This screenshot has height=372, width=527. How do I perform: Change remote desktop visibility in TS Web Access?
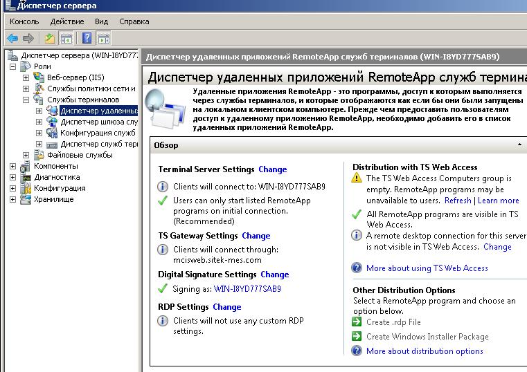(497, 247)
